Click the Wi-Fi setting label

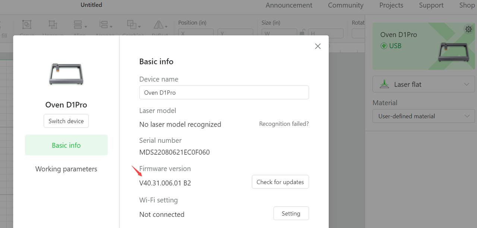click(x=158, y=200)
